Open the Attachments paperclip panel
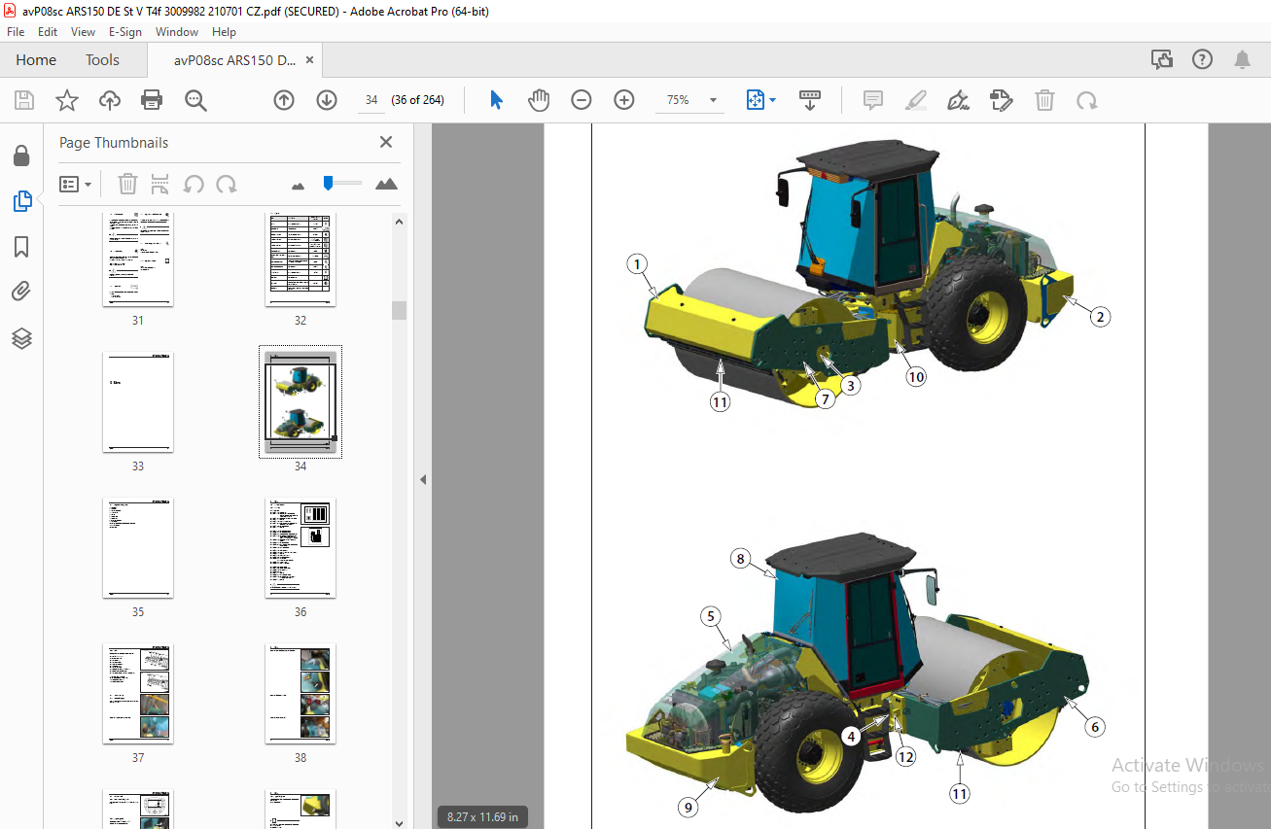 click(21, 292)
